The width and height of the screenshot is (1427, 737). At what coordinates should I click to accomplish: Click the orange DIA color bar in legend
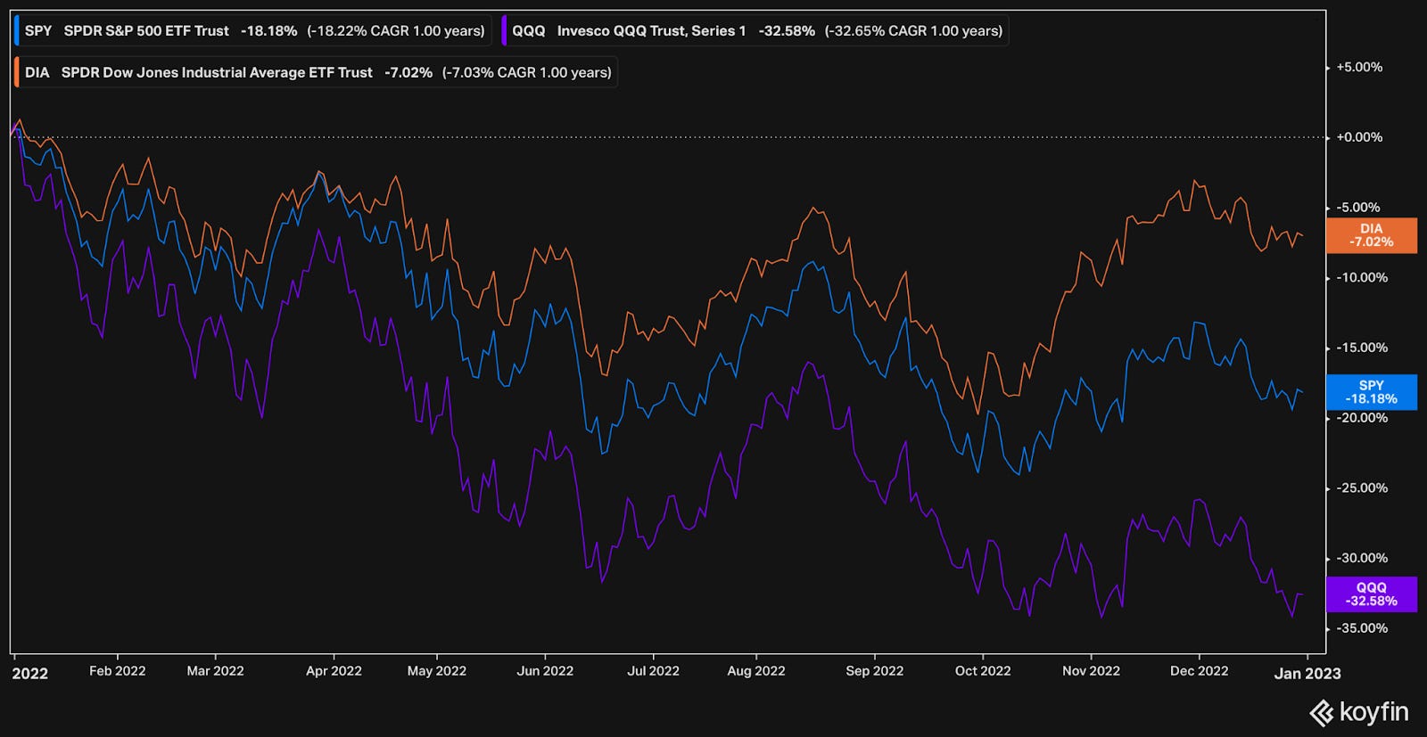click(18, 72)
